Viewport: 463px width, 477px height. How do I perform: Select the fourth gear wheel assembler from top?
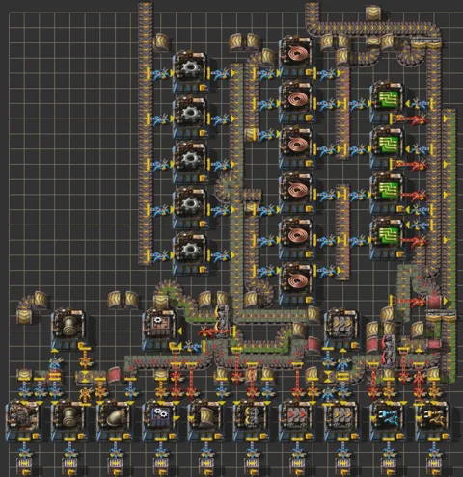190,207
